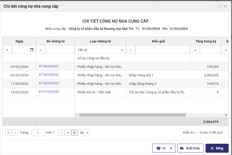Go to the first page
This screenshot has height=155, width=232.
[8, 133]
